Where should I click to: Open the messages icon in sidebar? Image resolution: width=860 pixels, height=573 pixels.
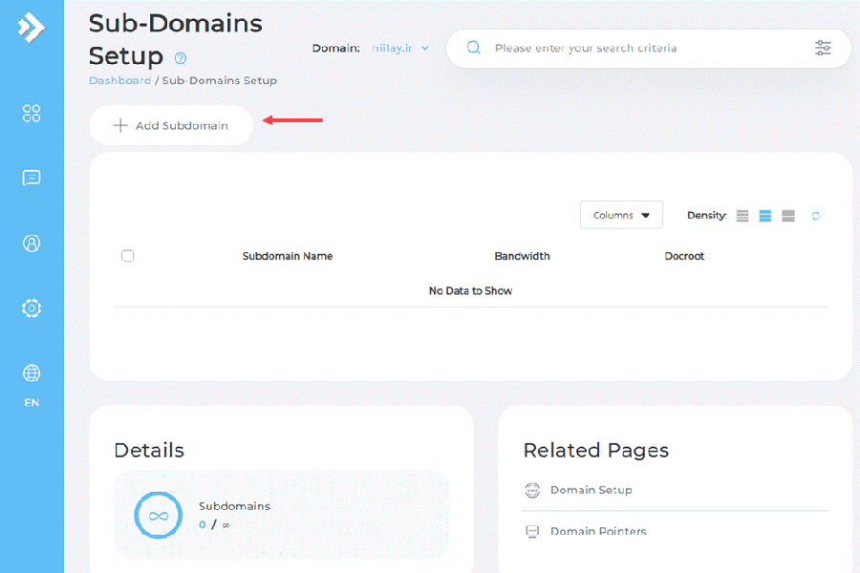coord(32,178)
